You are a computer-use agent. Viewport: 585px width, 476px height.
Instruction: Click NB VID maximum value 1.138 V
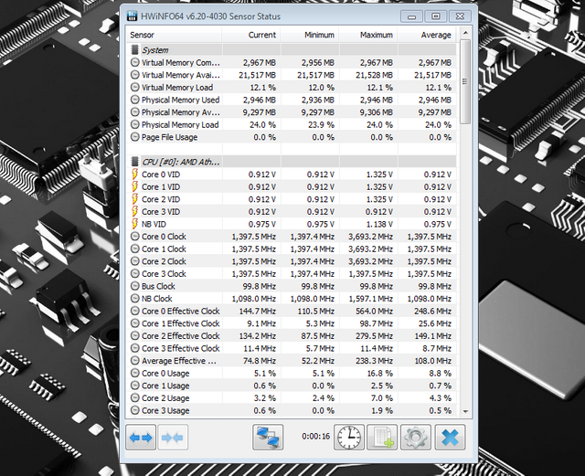point(378,224)
